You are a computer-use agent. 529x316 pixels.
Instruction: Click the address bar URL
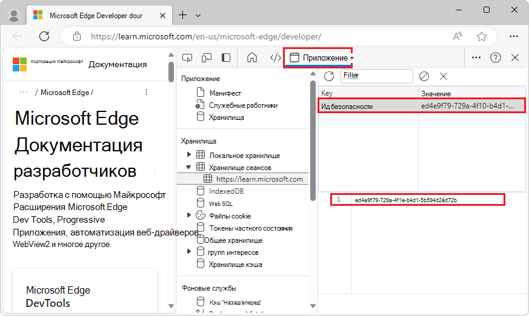point(206,36)
